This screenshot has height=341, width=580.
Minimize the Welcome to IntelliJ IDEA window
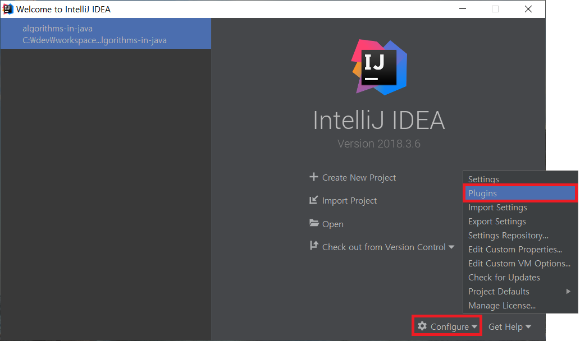point(463,9)
